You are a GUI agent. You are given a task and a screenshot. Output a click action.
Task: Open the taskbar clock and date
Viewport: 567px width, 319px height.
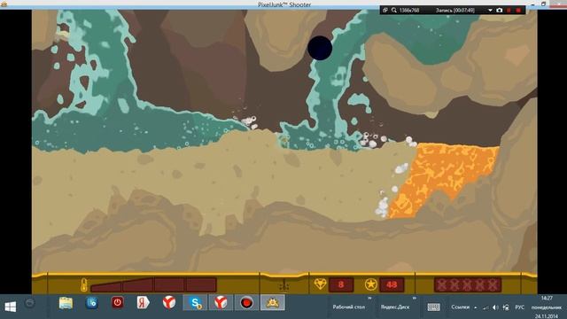(547, 307)
